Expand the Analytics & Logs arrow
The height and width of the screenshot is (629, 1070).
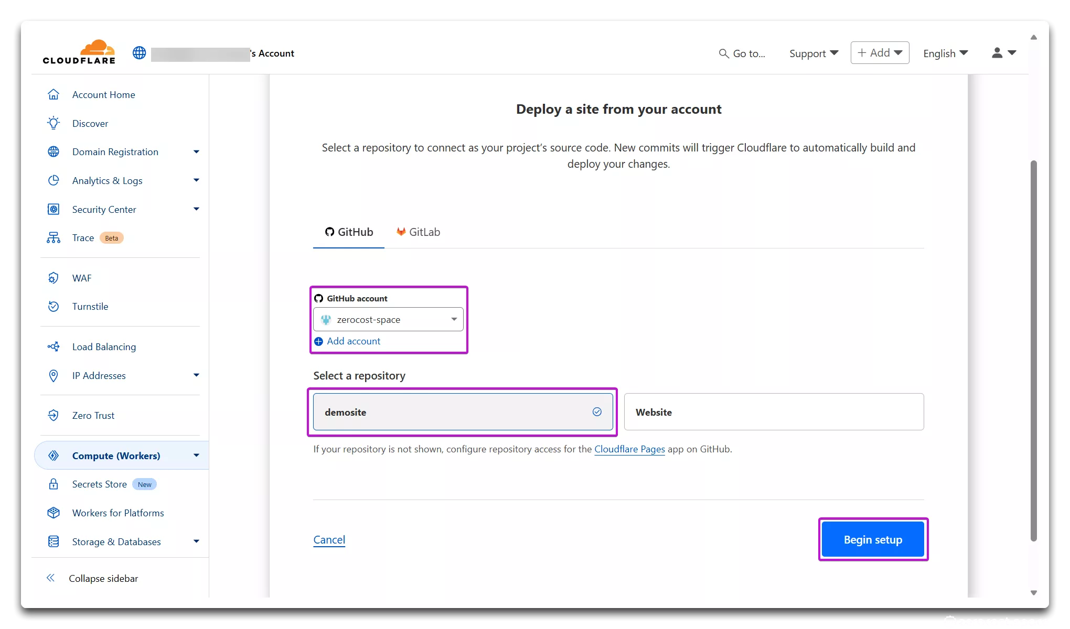point(196,180)
